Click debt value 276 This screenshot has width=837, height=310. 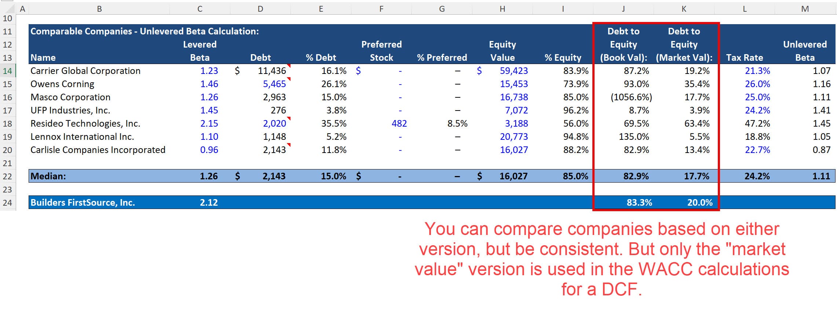pos(278,110)
